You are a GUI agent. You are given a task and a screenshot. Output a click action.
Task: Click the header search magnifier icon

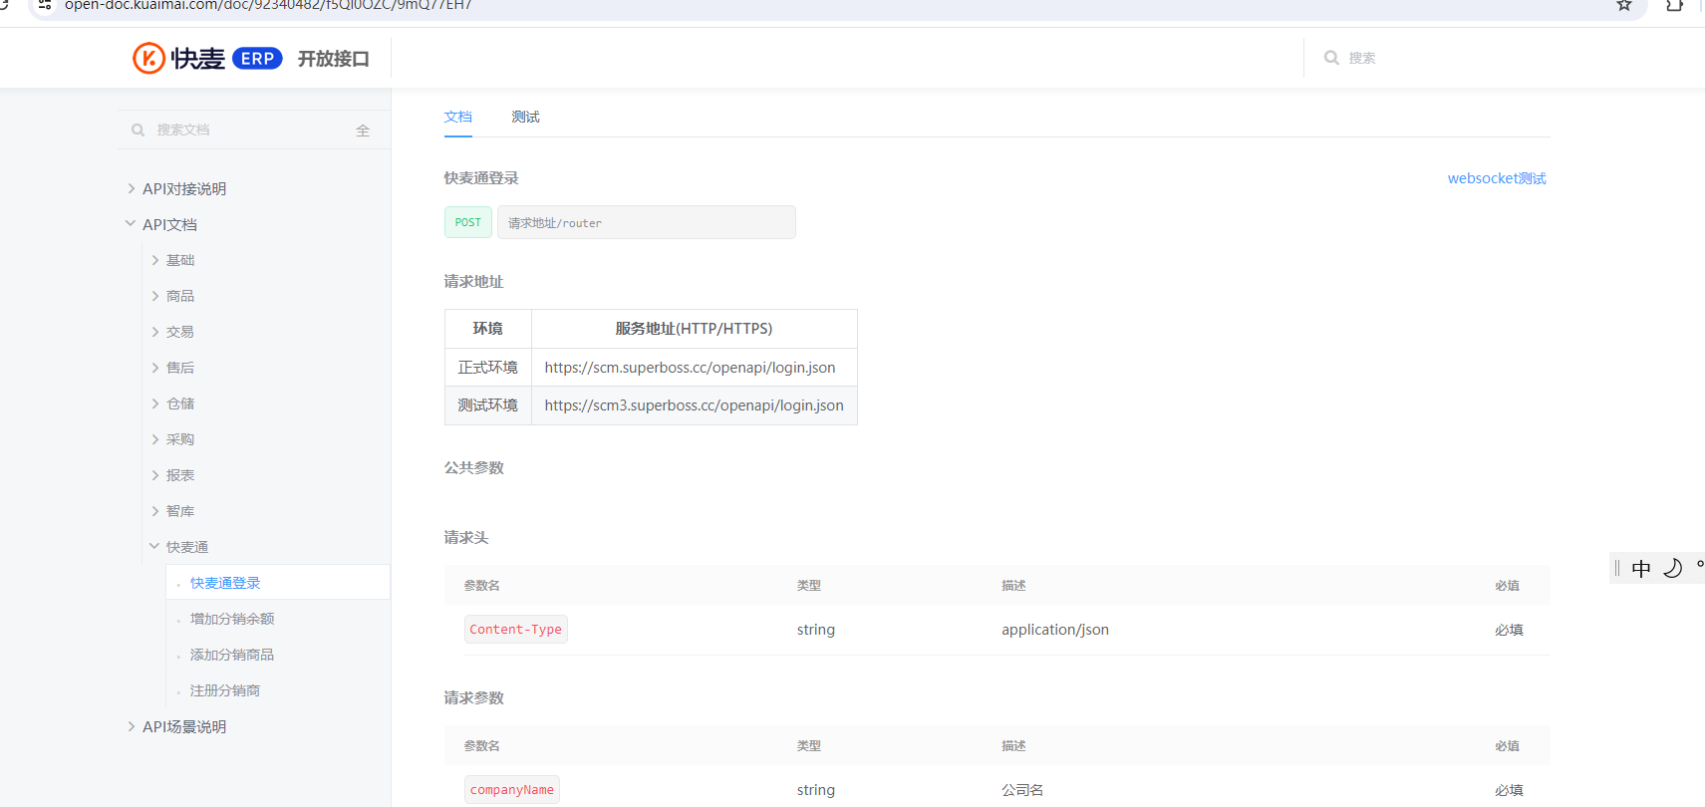(x=1331, y=58)
